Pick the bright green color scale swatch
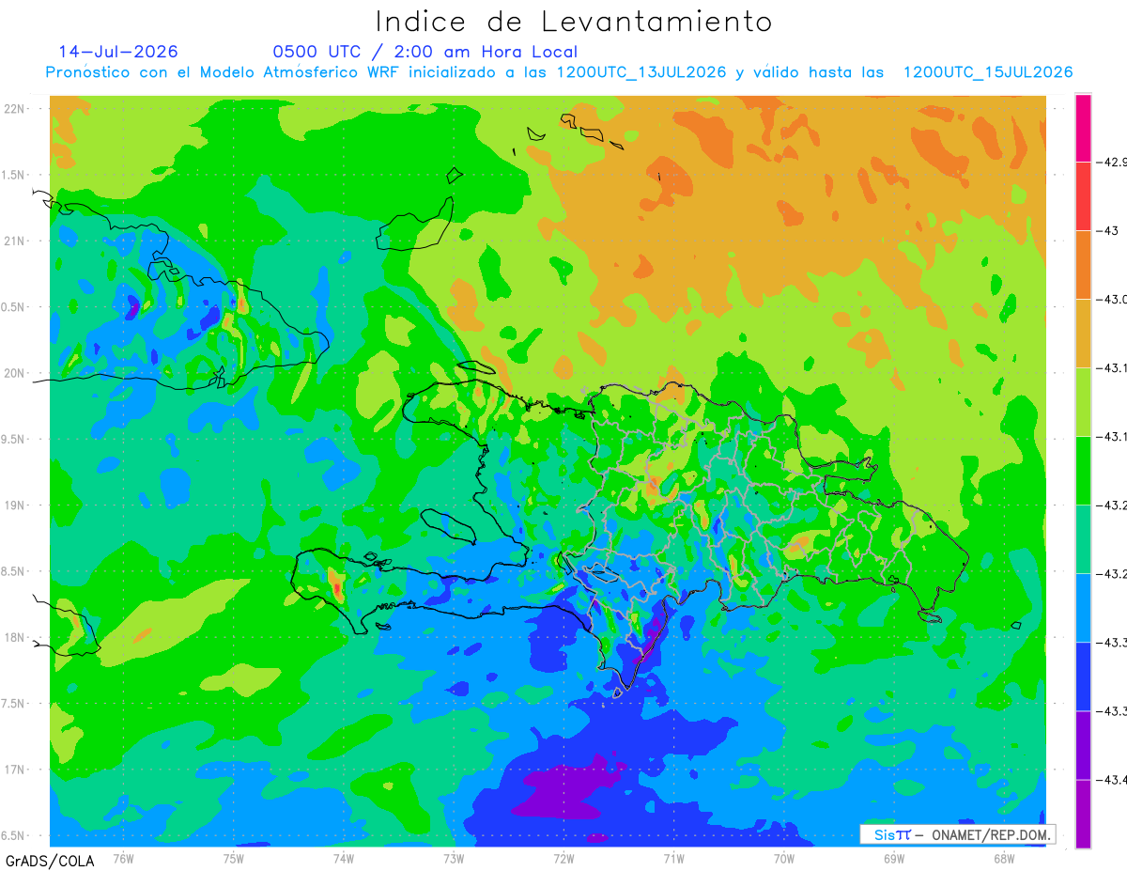 [1083, 471]
